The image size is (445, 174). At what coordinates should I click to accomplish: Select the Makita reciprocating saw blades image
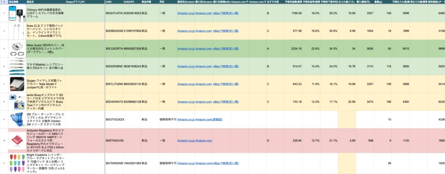point(17,66)
